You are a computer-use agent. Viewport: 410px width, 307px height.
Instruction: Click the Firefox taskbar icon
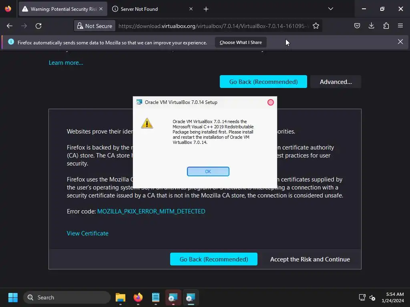138,297
